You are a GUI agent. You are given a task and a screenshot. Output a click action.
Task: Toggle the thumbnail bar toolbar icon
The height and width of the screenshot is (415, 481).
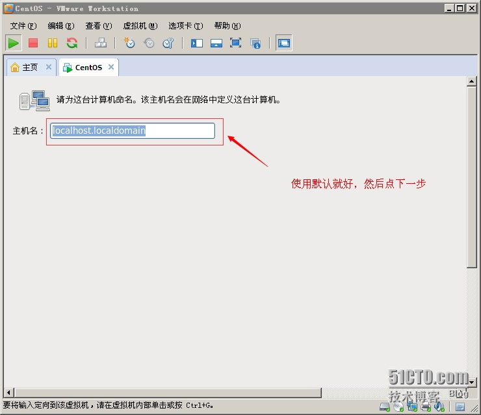(x=216, y=44)
